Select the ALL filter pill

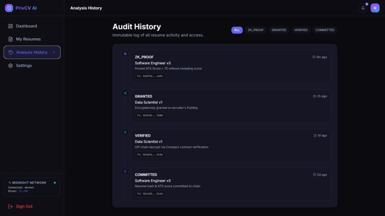237,30
